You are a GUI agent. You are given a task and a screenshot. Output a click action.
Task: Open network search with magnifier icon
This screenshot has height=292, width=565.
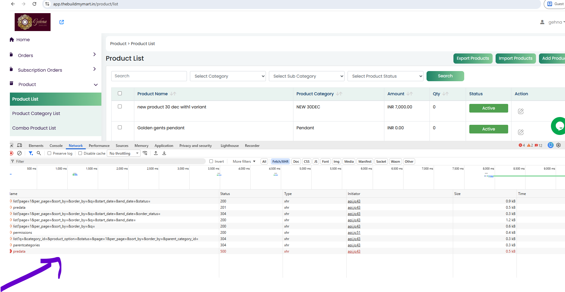point(39,153)
